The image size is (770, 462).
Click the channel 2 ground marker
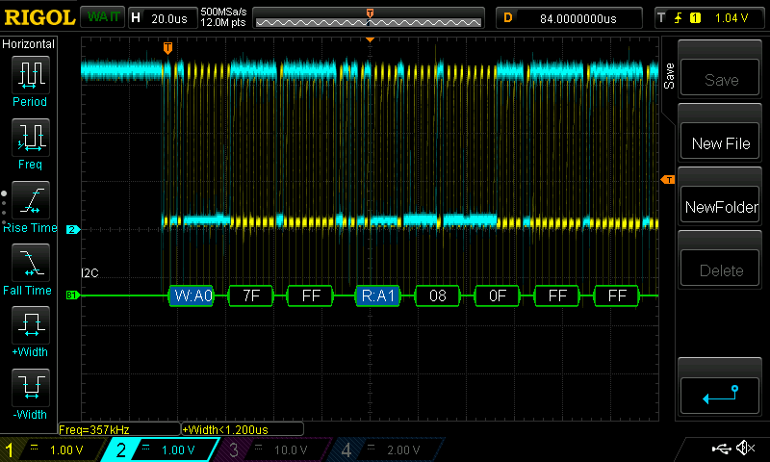[x=73, y=229]
